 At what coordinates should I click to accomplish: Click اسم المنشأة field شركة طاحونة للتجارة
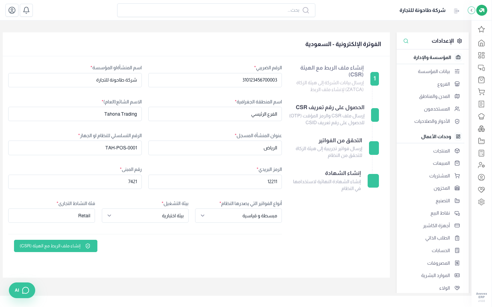click(x=75, y=80)
